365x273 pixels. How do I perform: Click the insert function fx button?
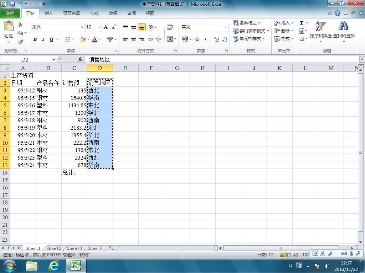pyautogui.click(x=80, y=60)
